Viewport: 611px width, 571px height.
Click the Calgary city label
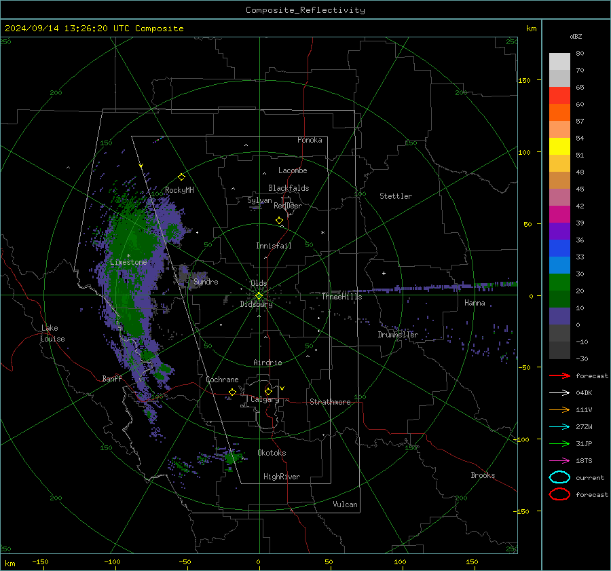(265, 399)
